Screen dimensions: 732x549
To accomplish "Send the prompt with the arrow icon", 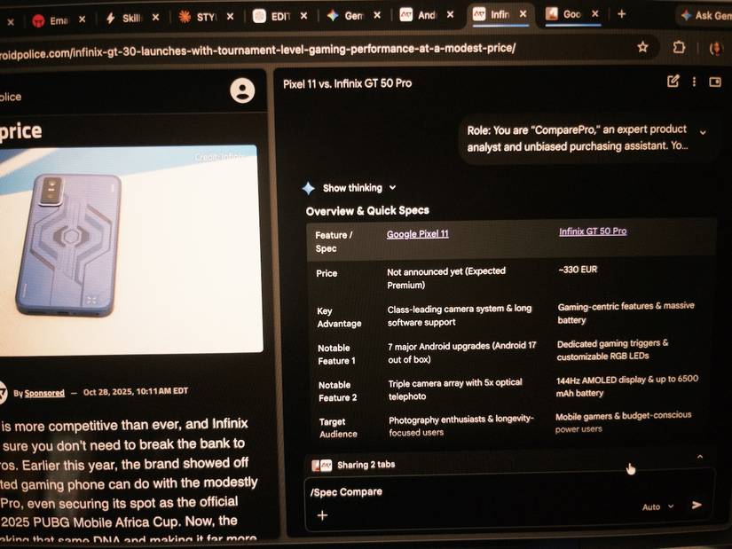I will (x=697, y=506).
